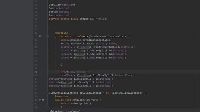200x112 pixels.
Task: Click the override gutter icon beside onClick
Action: click(x=40, y=100)
